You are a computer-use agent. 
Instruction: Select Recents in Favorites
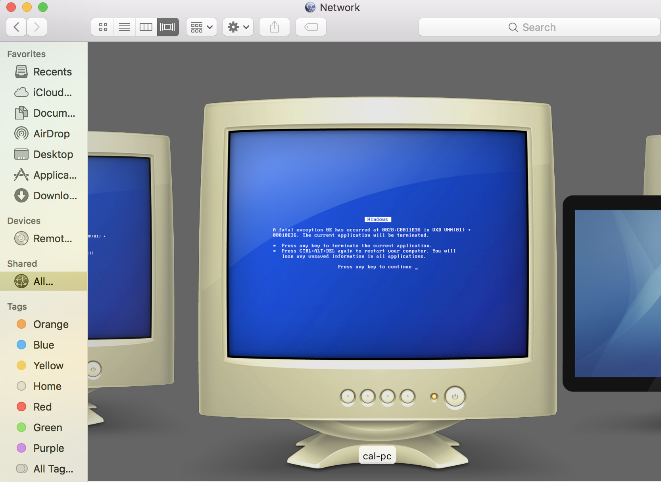(x=52, y=71)
